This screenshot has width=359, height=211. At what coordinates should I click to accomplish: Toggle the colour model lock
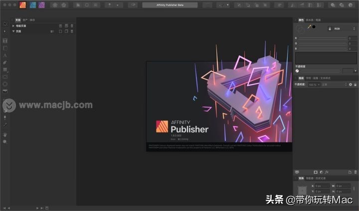pyautogui.click(x=330, y=28)
